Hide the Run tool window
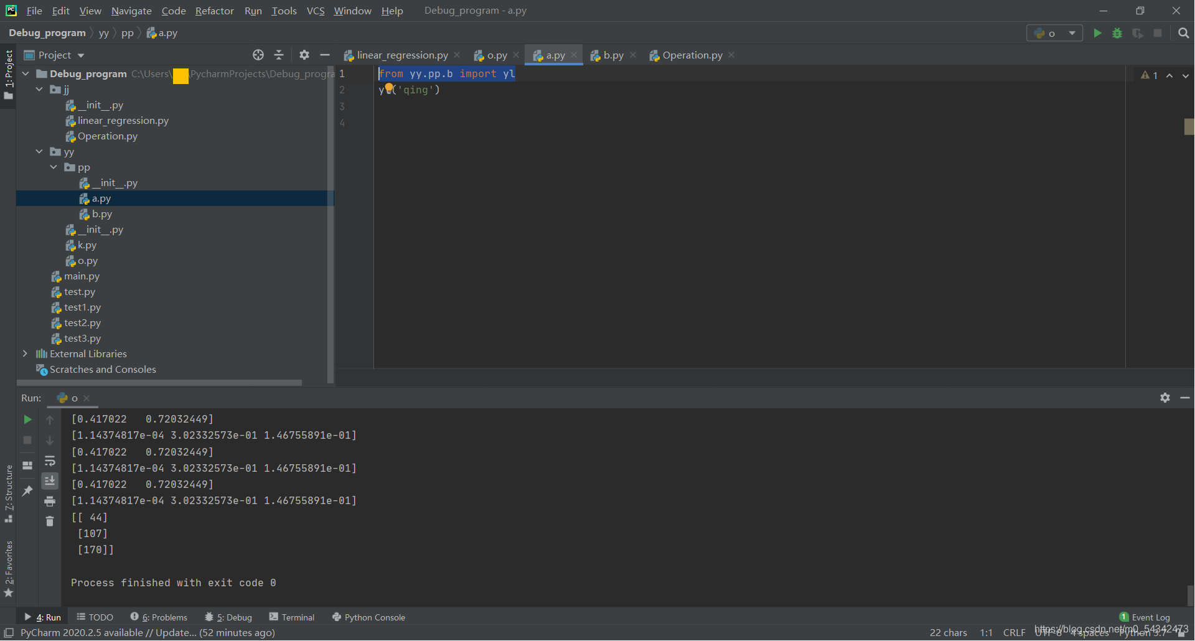This screenshot has width=1195, height=641. (x=1185, y=398)
